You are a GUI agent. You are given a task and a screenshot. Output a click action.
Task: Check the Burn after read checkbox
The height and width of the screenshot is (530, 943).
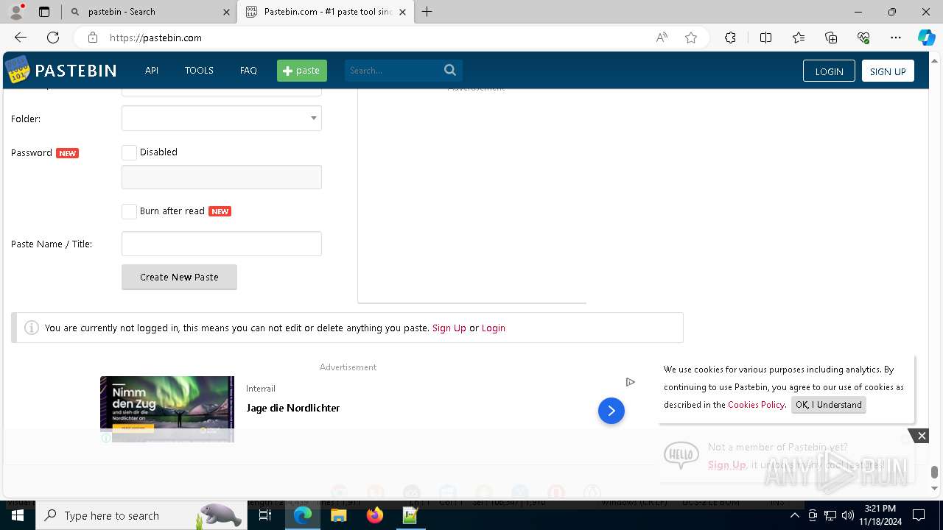click(129, 211)
